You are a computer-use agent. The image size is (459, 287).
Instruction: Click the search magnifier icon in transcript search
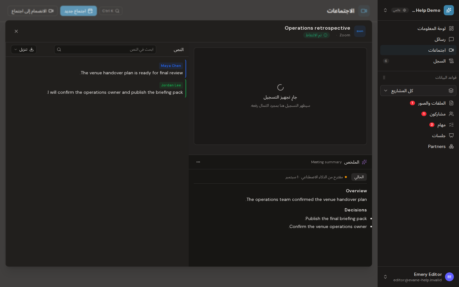pyautogui.click(x=59, y=49)
